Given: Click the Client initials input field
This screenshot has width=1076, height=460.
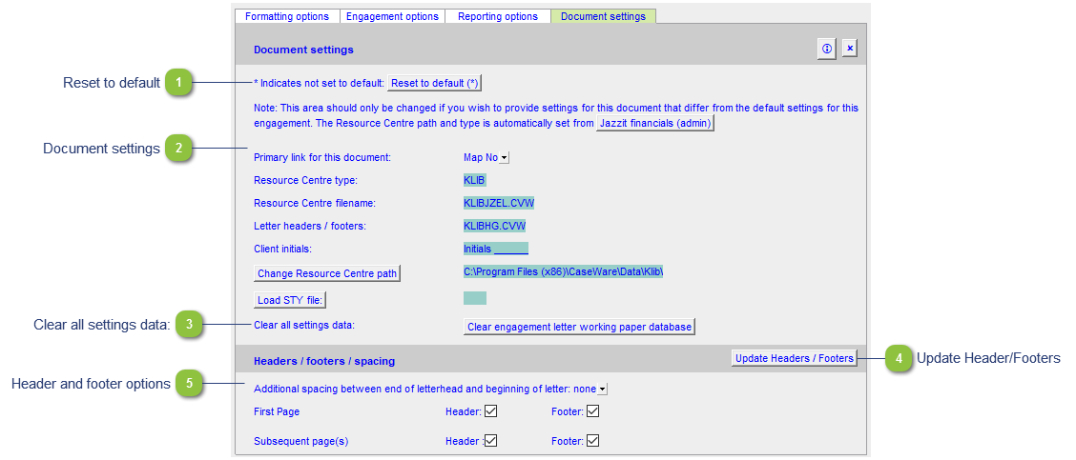Looking at the screenshot, I should pos(495,249).
